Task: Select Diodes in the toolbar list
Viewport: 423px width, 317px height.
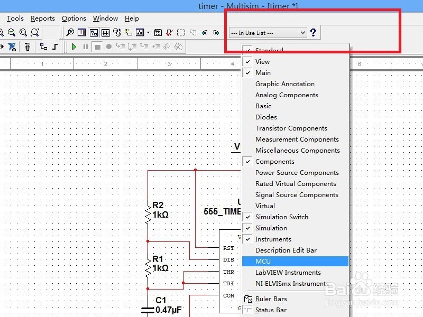Action: pos(295,117)
